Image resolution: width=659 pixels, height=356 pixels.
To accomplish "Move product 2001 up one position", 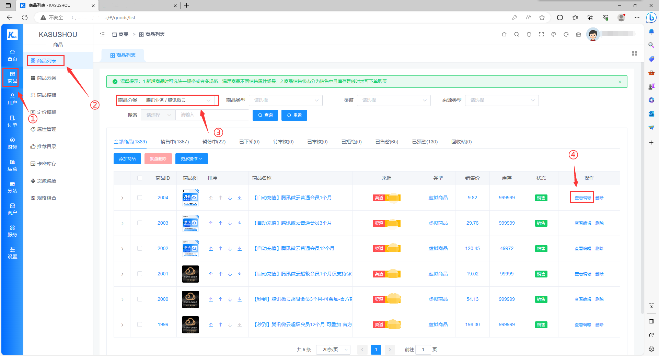I will pyautogui.click(x=220, y=274).
